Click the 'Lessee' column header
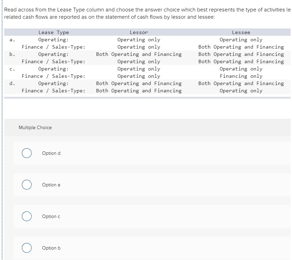 241,32
